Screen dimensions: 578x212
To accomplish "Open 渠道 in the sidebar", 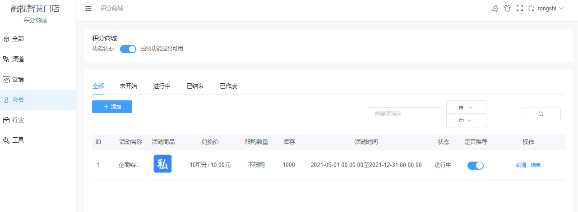I will pos(38,59).
